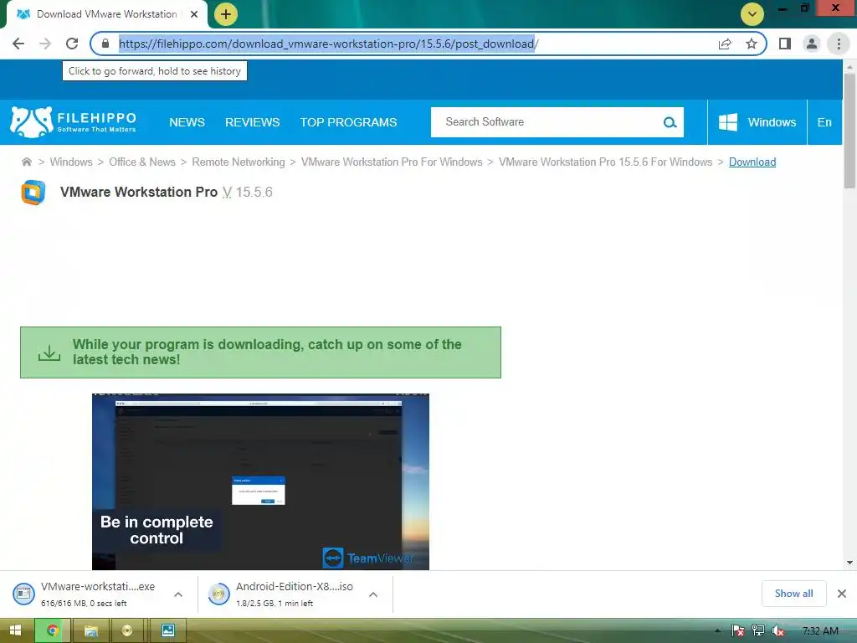This screenshot has width=857, height=643.
Task: Click the network tray icon
Action: [x=758, y=630]
